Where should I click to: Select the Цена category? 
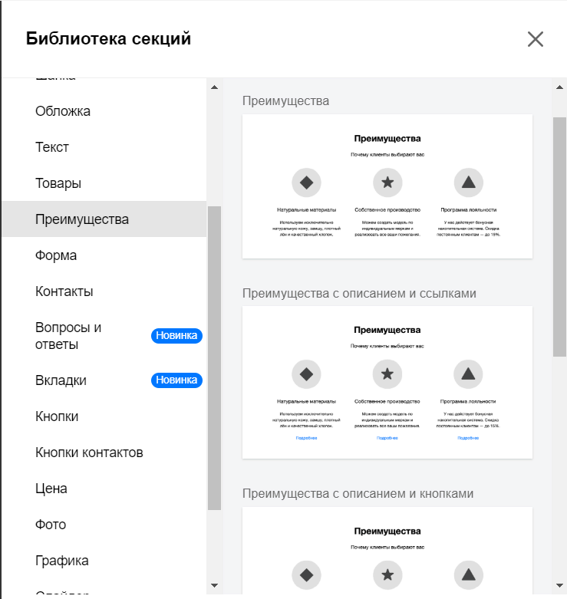click(104, 489)
